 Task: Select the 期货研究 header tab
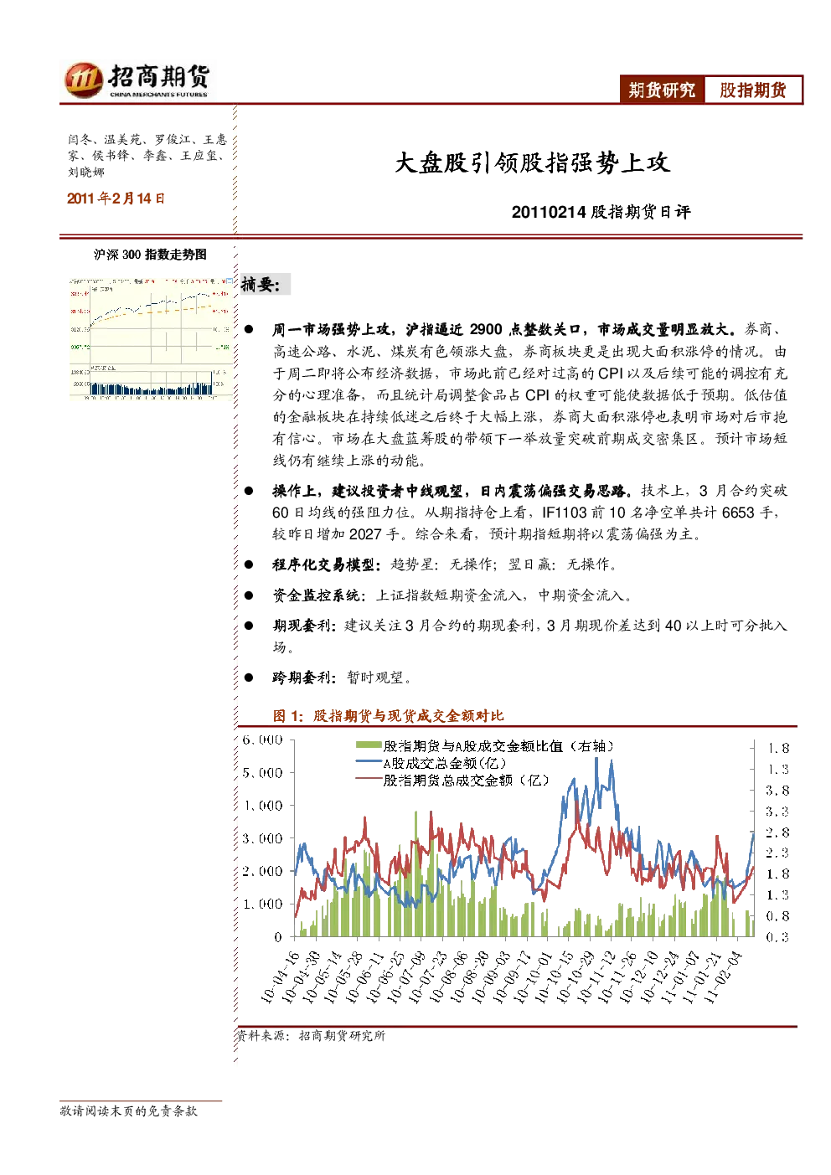pos(662,90)
